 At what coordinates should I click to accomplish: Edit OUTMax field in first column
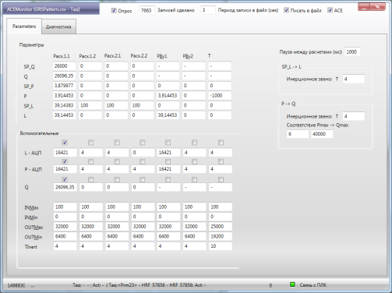pos(65,227)
